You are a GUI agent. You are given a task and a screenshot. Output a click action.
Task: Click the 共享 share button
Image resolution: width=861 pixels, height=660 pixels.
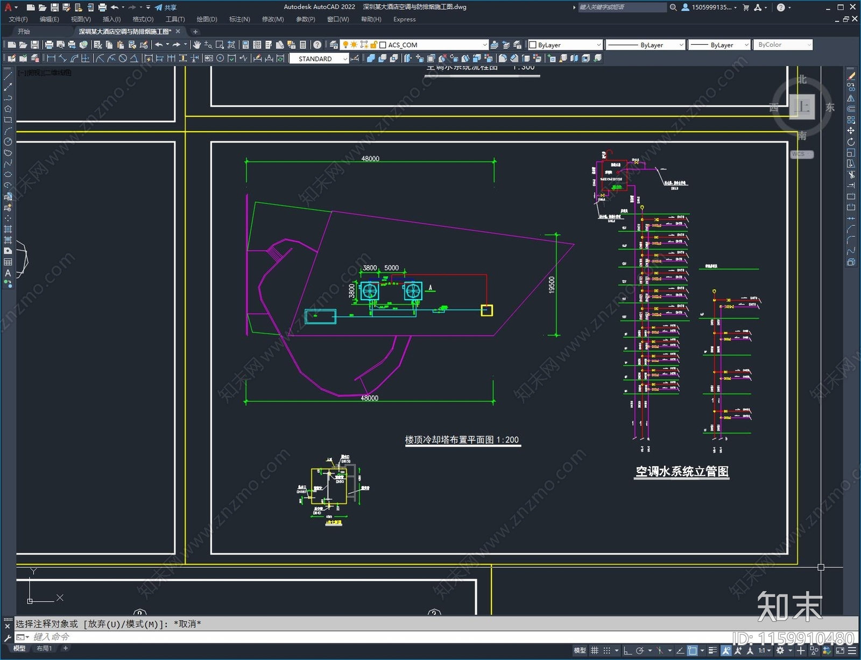166,8
